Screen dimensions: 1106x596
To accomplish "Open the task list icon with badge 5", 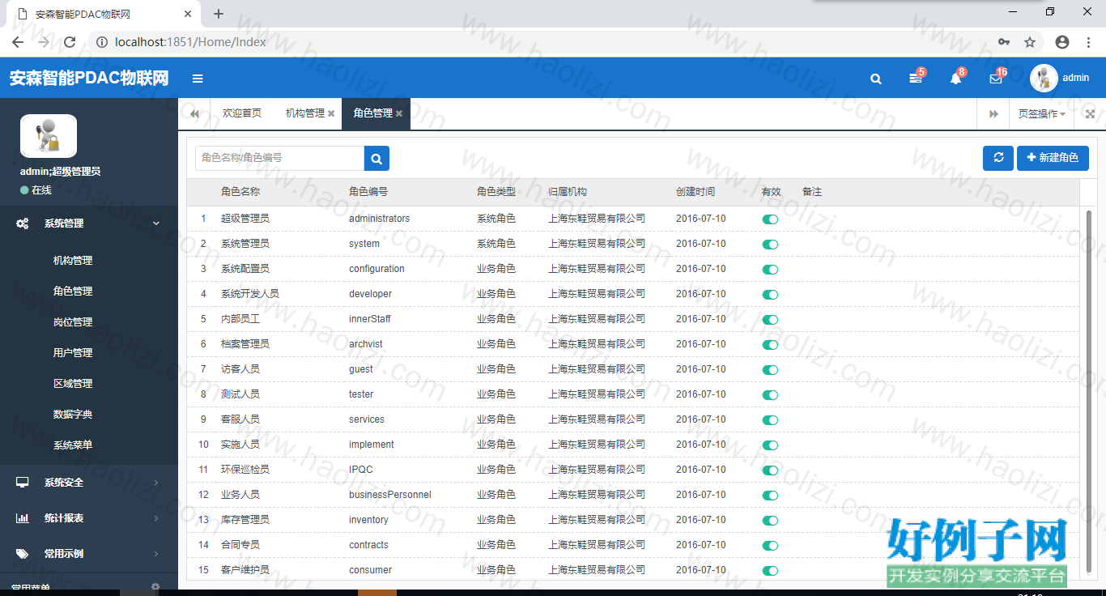I will pyautogui.click(x=916, y=78).
